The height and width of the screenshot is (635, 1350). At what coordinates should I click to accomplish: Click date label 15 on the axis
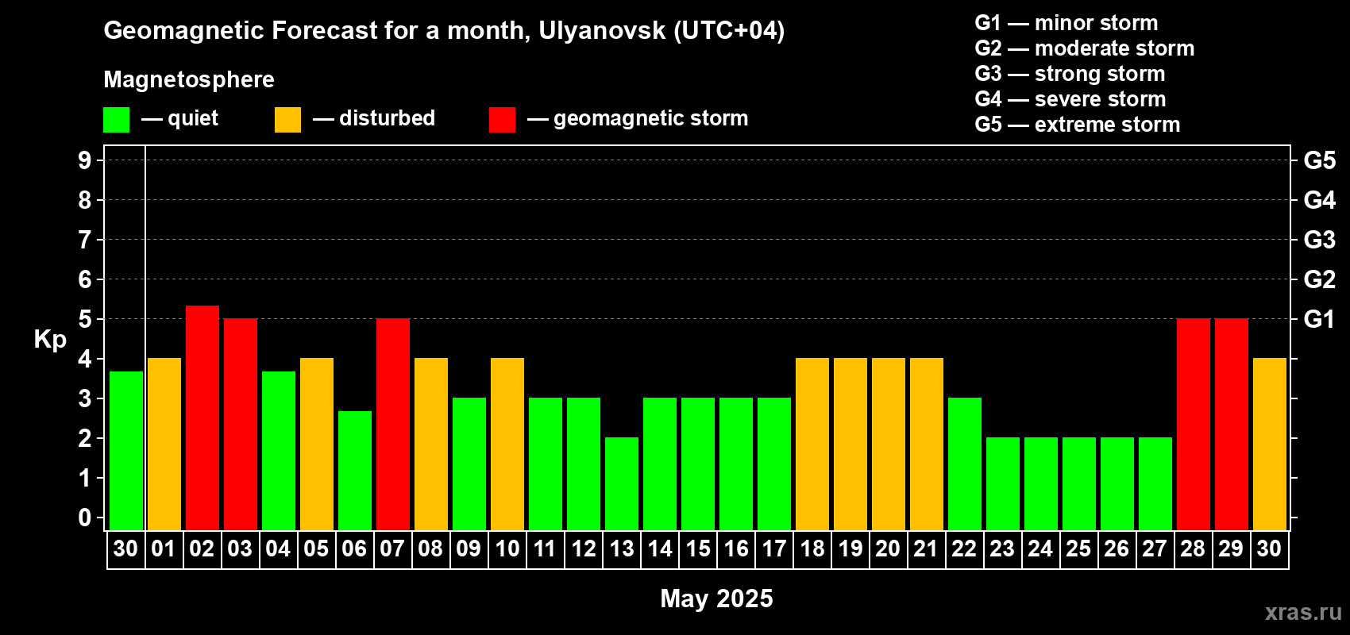(x=697, y=548)
